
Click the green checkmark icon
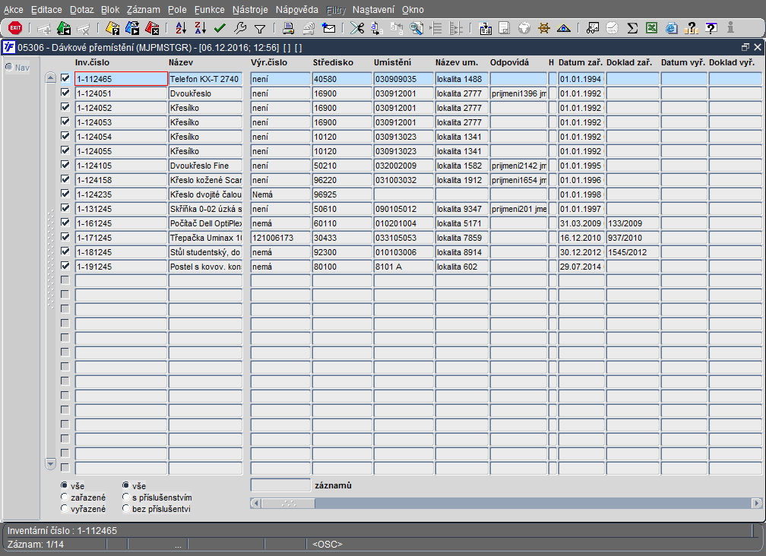[x=220, y=28]
